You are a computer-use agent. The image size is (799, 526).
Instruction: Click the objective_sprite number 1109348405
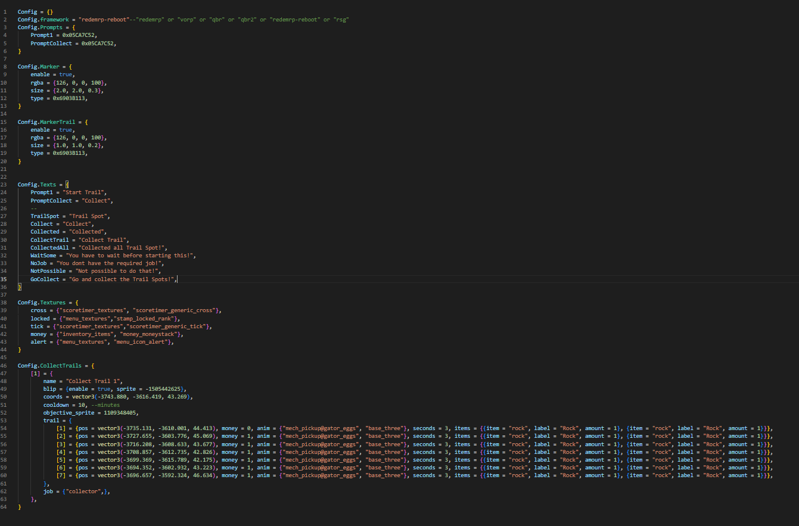click(x=120, y=412)
